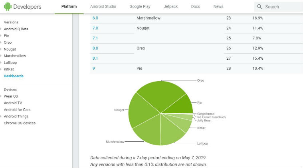Click API level 28 cell
This screenshot has height=168, width=303.
click(x=229, y=68)
